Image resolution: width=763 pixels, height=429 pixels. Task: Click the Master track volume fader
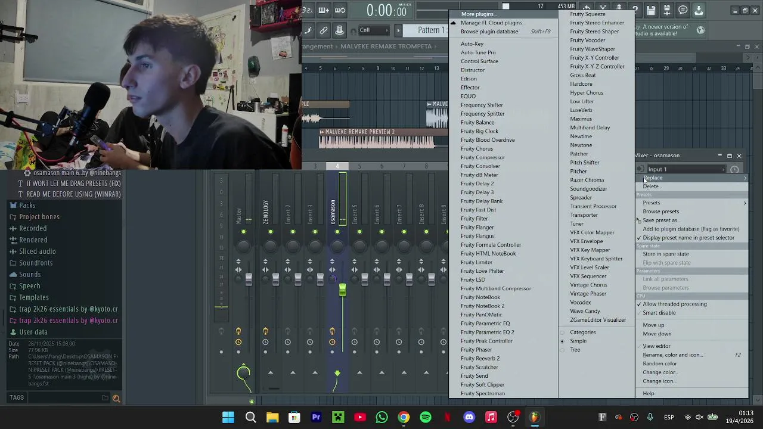249,278
